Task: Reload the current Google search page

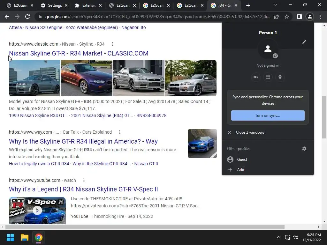Action: pos(27,17)
